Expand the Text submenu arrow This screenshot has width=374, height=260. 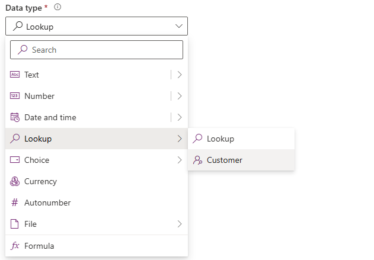(179, 75)
